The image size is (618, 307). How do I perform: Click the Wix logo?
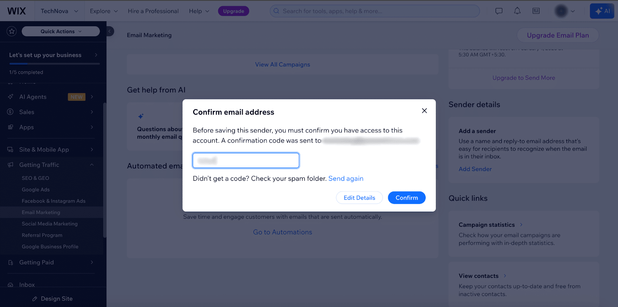click(17, 11)
